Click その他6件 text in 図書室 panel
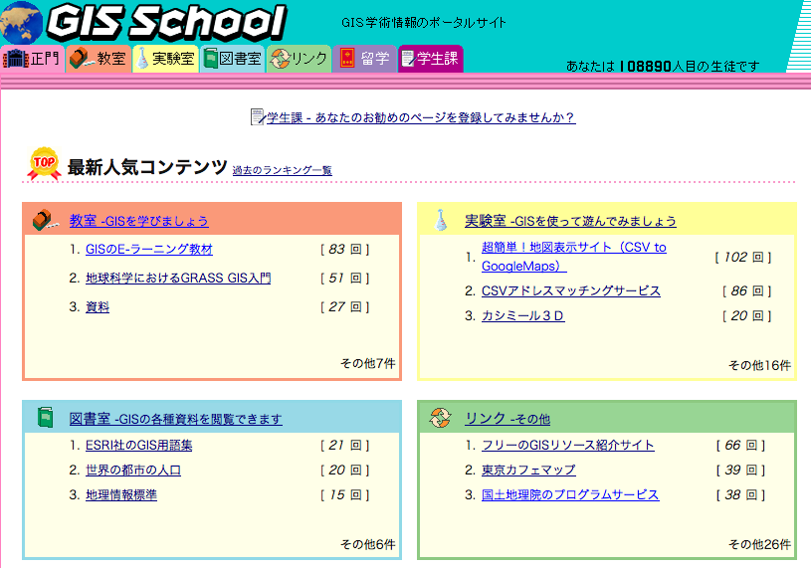Viewport: 811px width, 568px height. pyautogui.click(x=368, y=544)
